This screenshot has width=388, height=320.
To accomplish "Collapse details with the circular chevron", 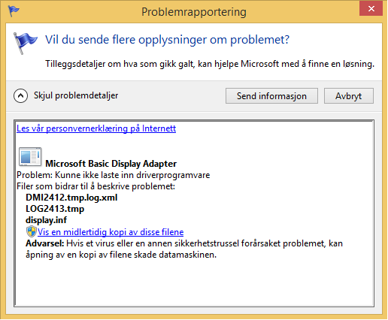I will [20, 95].
